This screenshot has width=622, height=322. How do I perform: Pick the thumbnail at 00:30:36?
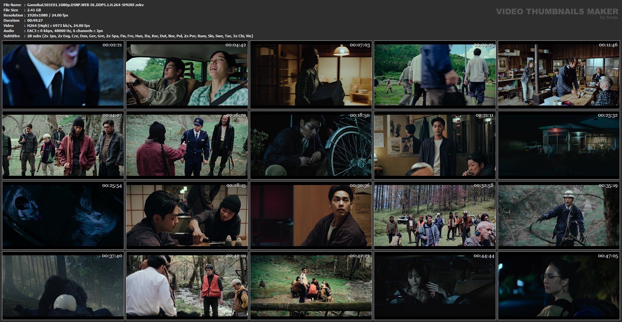coord(311,215)
